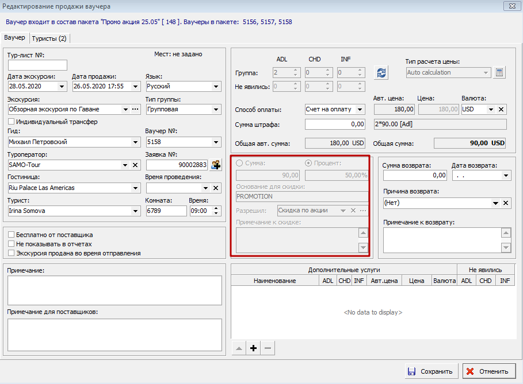
Task: Select the 'Сумма' discount radio button
Action: (x=239, y=163)
